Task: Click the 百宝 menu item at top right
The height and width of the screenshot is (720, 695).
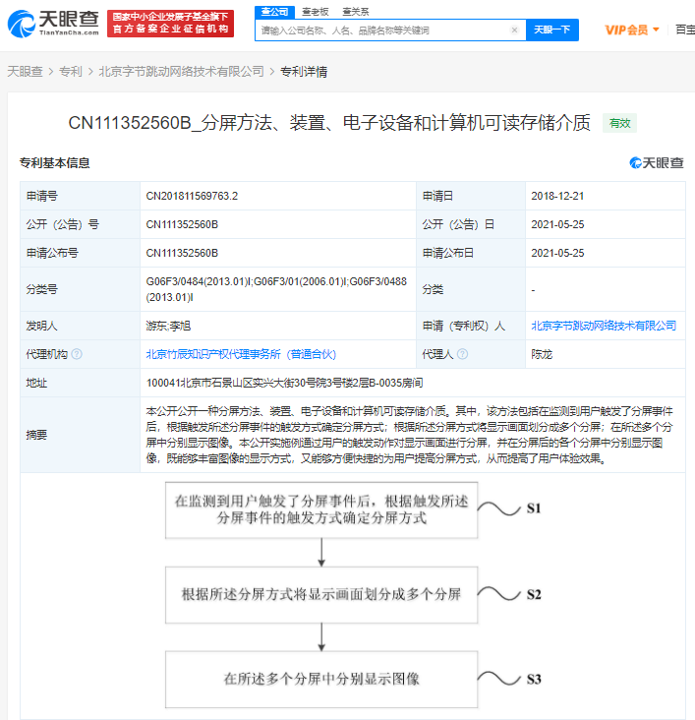Action: (x=684, y=30)
